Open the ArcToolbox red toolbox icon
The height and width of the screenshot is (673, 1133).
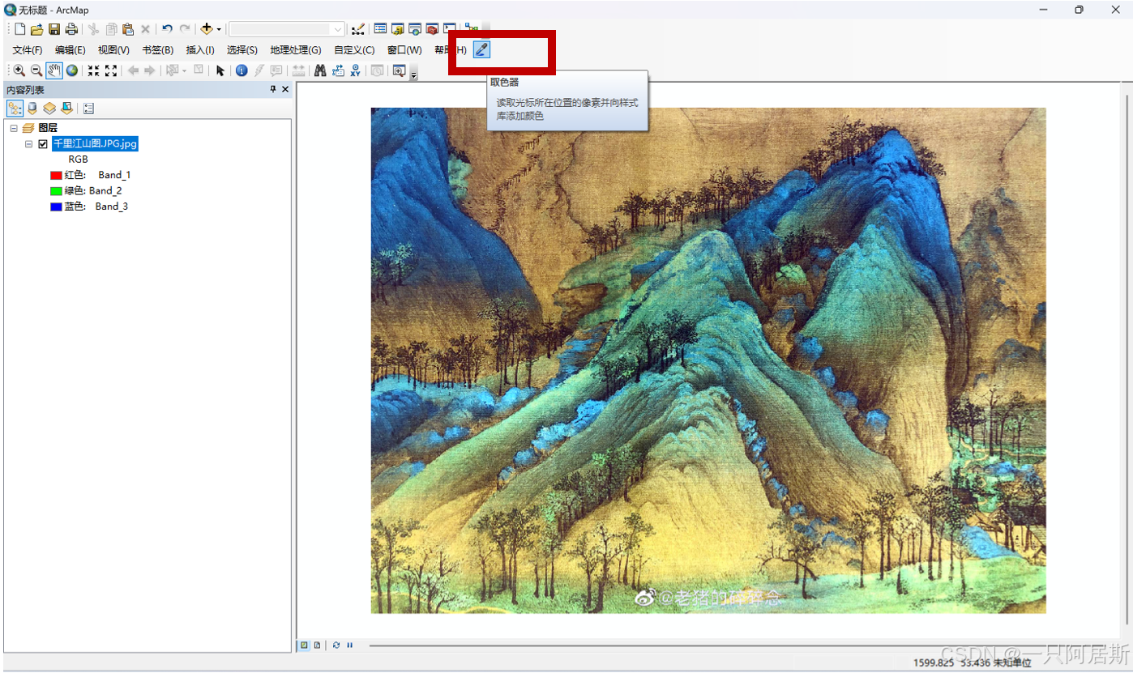click(x=432, y=29)
